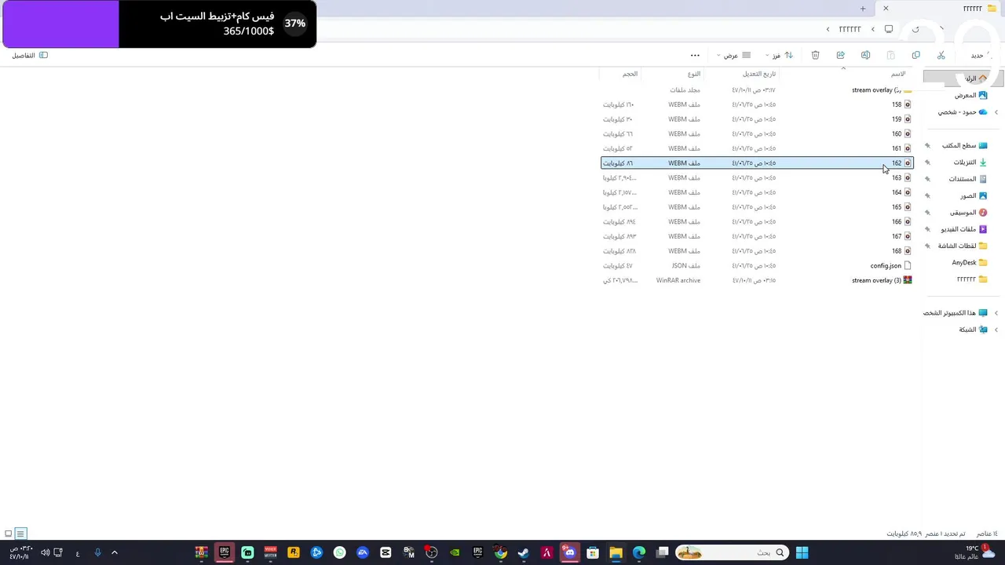Click the Copy icon in toolbar

915,55
